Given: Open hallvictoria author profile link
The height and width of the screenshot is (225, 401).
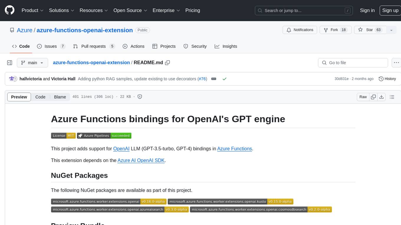Looking at the screenshot, I should click(30, 79).
